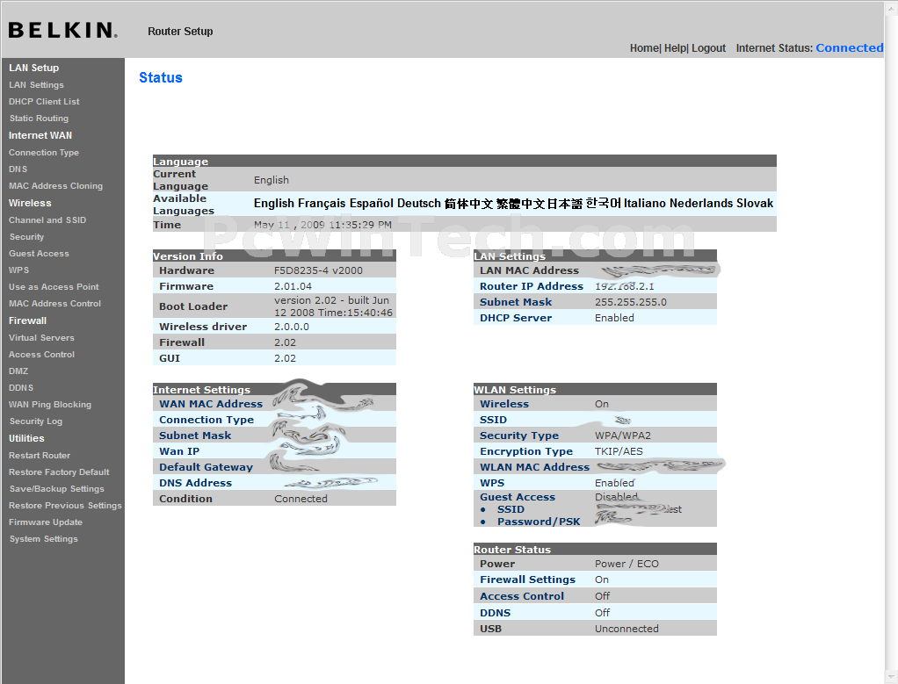Click WAN MAC Address label
898x684 pixels.
point(211,404)
